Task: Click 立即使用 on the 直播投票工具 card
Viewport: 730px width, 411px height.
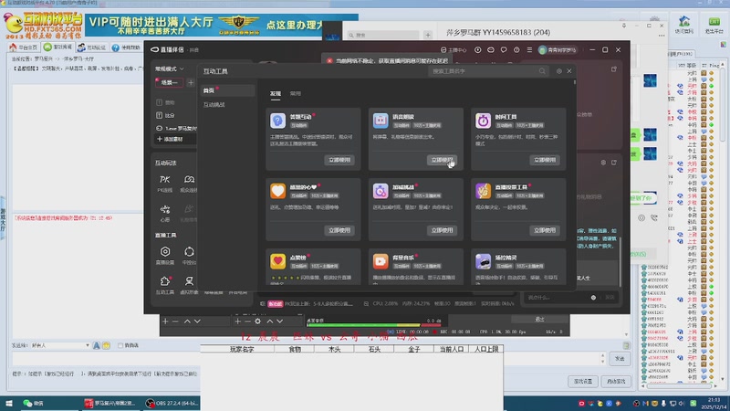Action: pyautogui.click(x=545, y=230)
